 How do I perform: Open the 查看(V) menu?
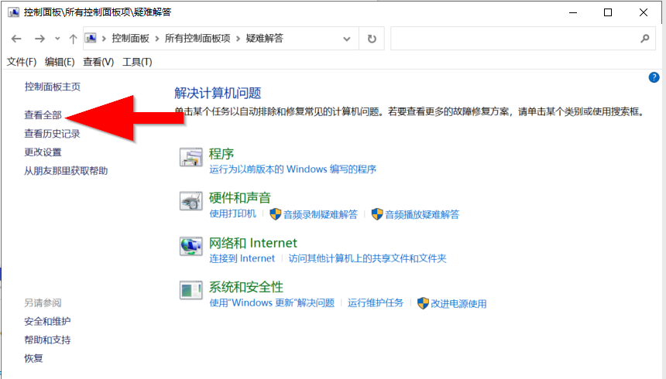pos(98,62)
